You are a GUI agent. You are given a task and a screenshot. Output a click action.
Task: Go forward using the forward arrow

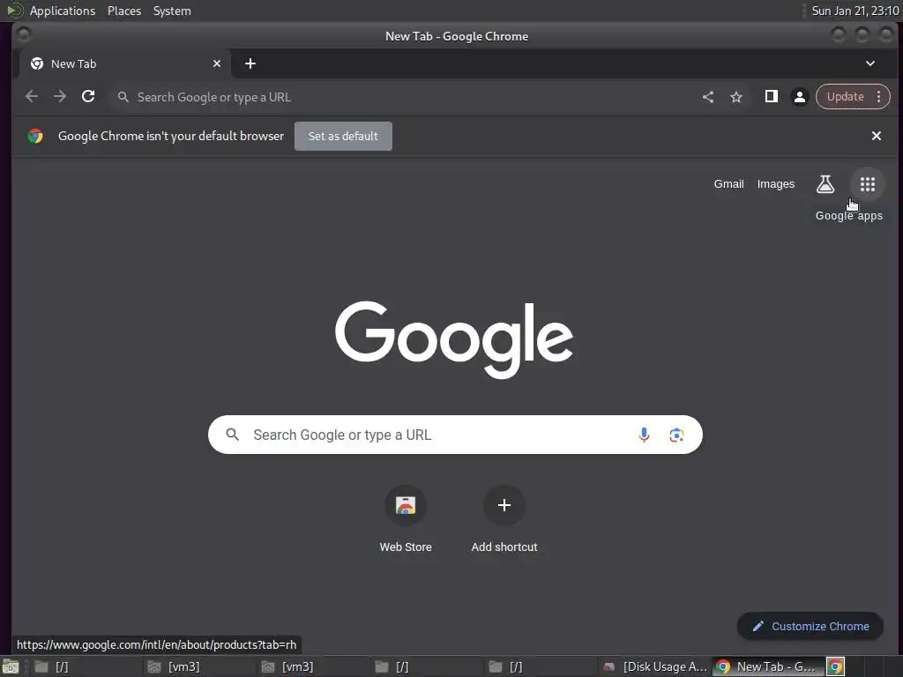(60, 97)
